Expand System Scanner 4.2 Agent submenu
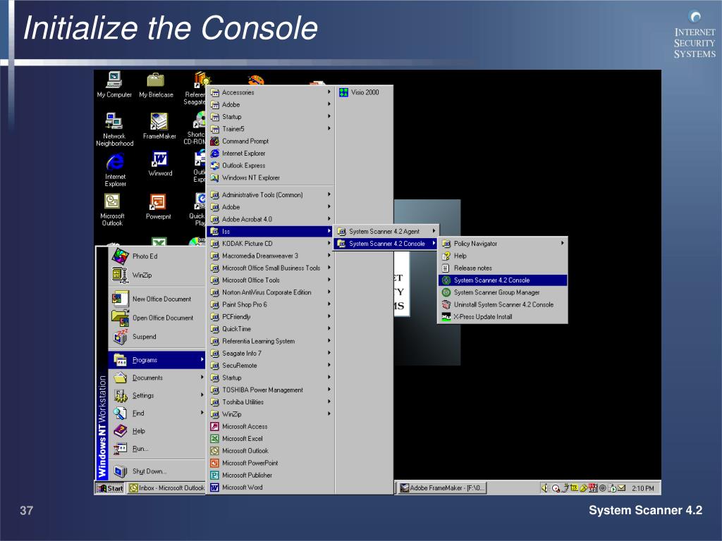 [x=386, y=231]
